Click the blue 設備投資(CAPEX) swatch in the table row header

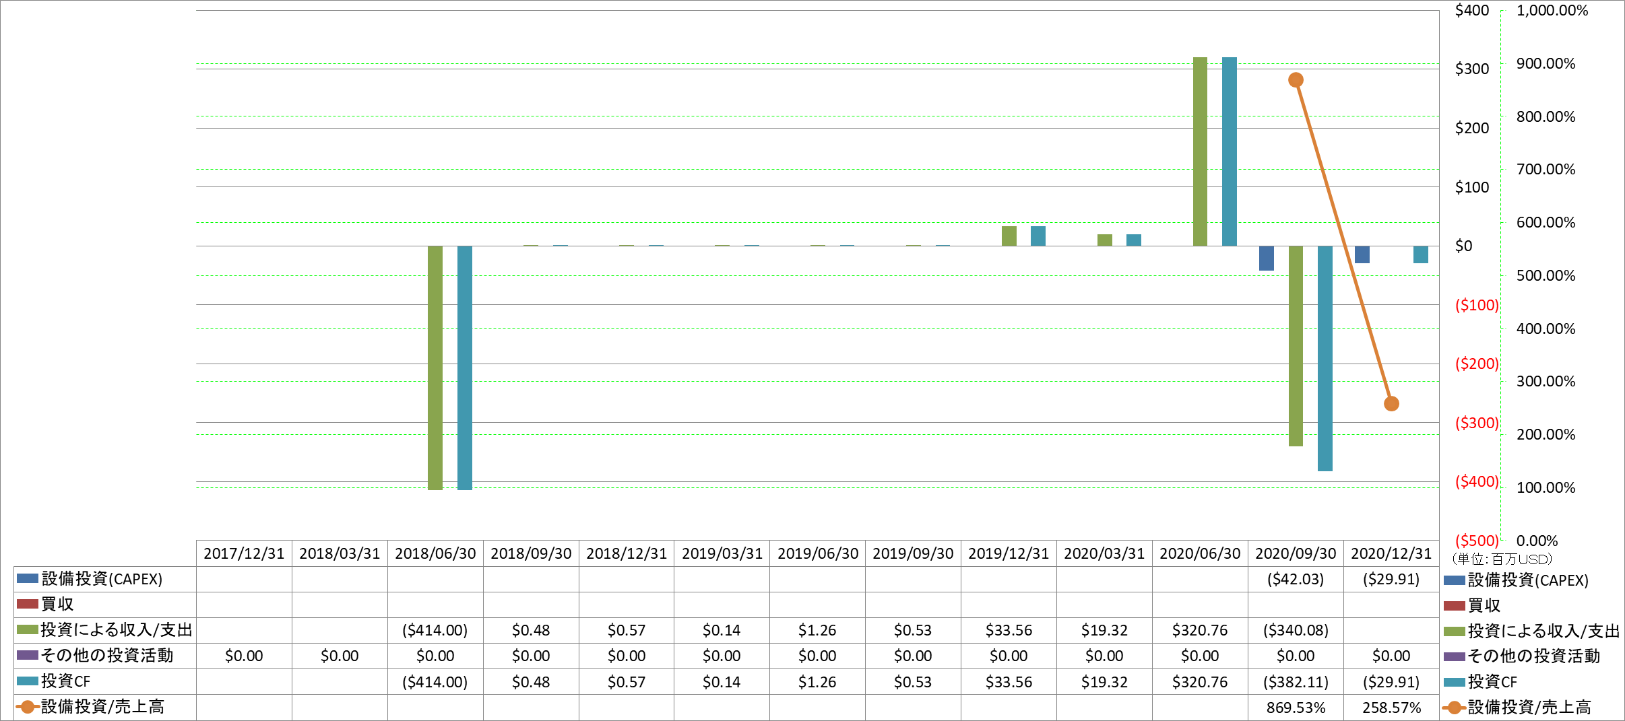tap(27, 578)
